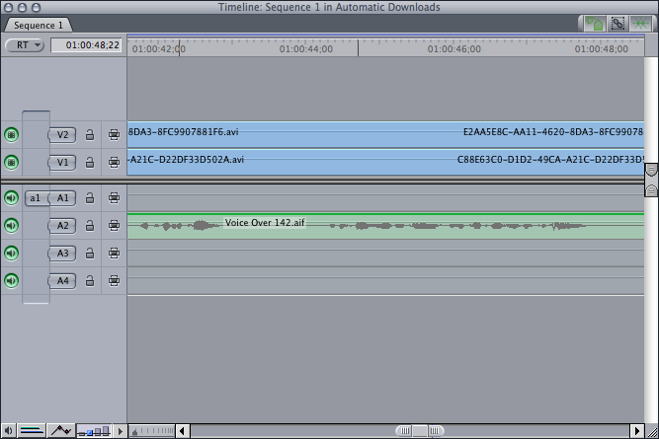Select smallest track height
This screenshot has width=659, height=439.
(82, 433)
